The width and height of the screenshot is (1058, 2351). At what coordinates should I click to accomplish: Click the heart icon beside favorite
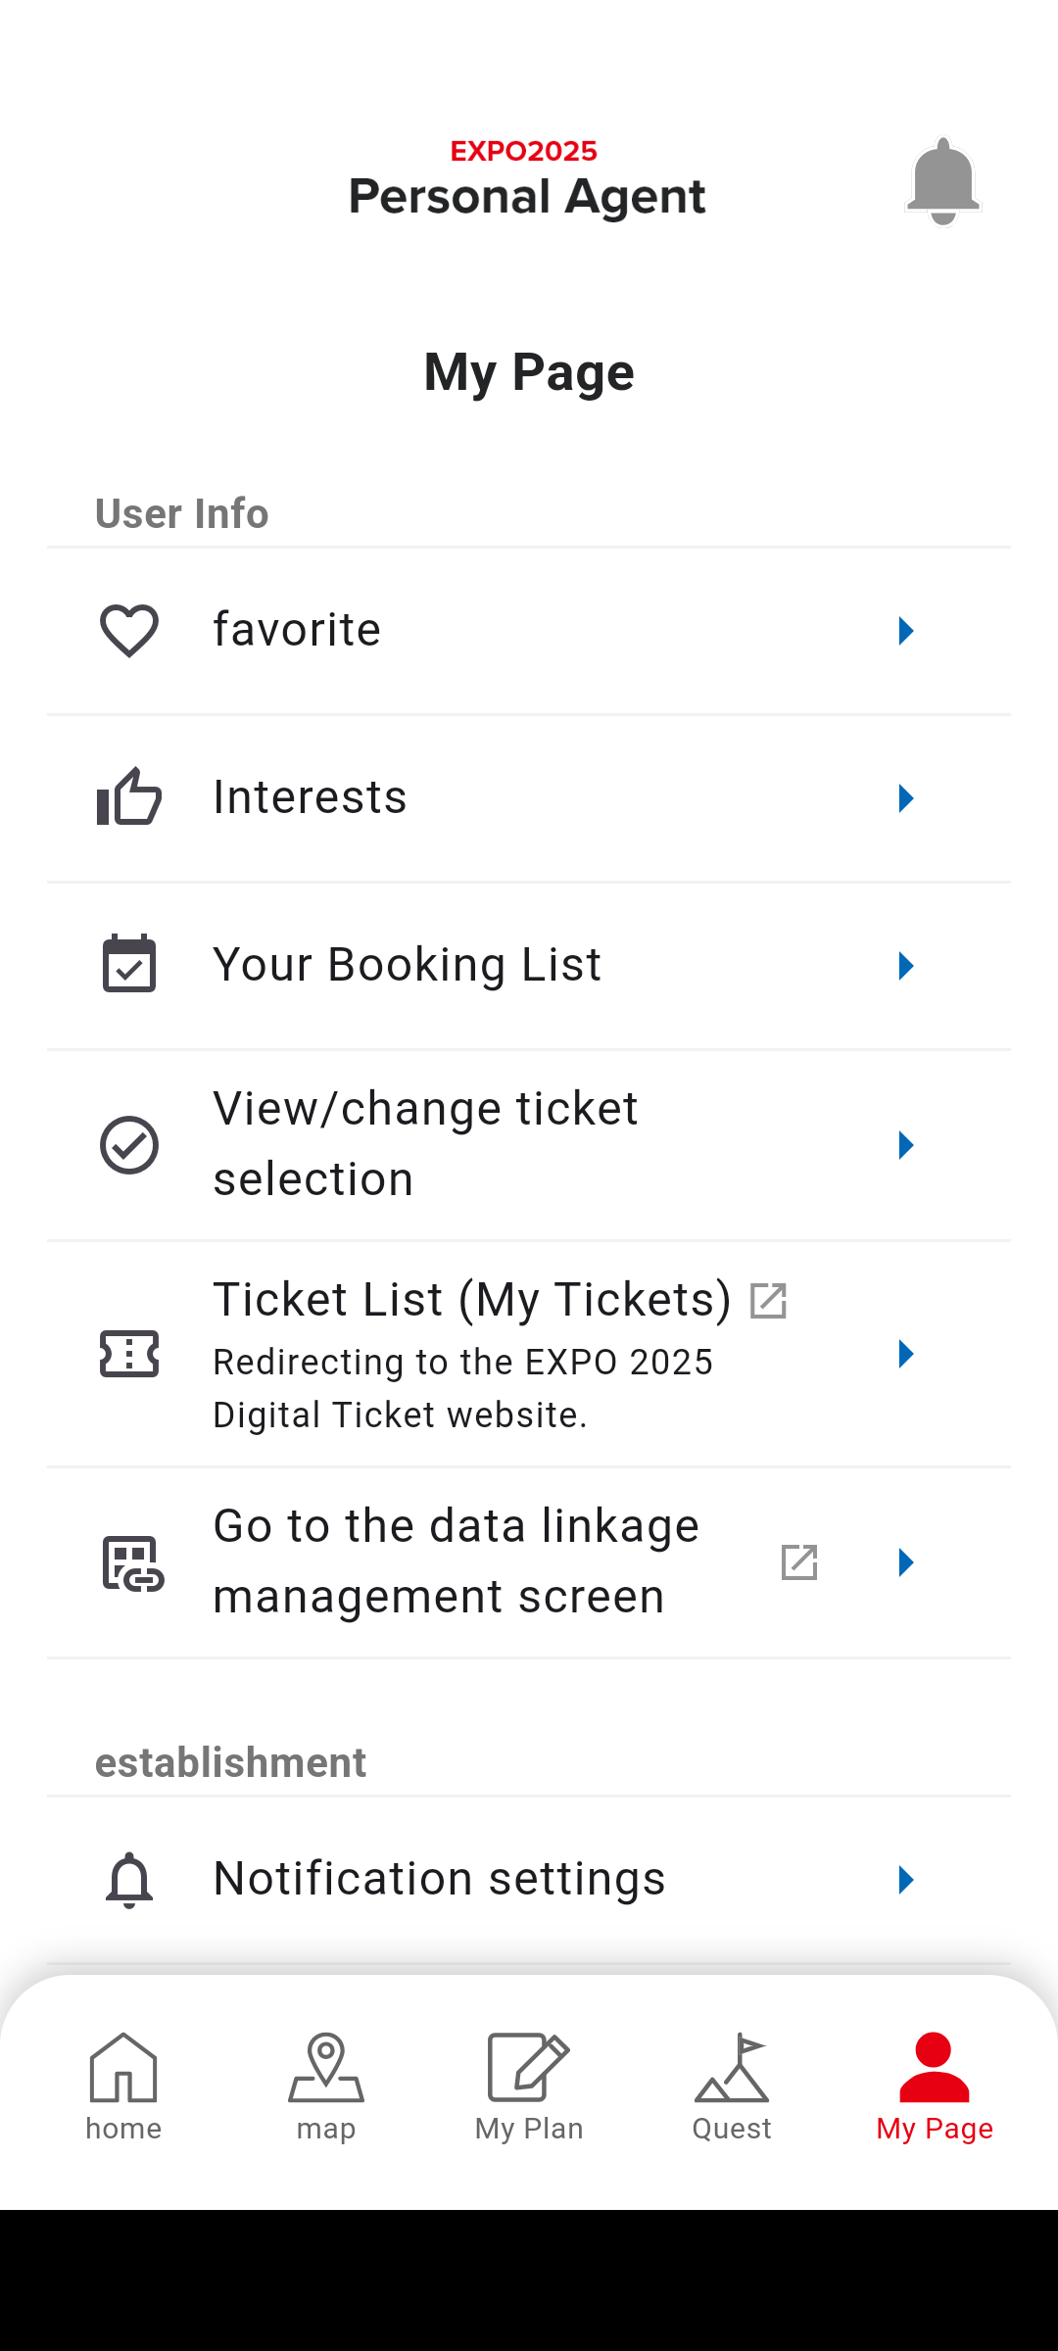click(129, 630)
